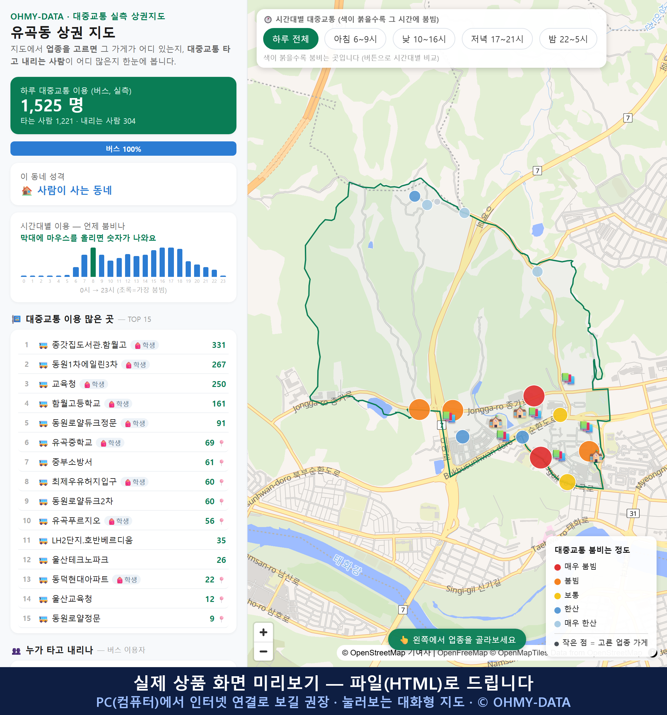Click the pin icon on 동원로얄정문 row

(x=221, y=619)
